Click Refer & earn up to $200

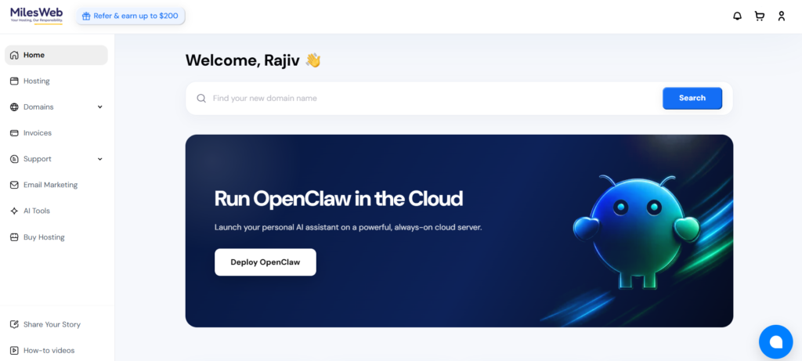pos(131,16)
